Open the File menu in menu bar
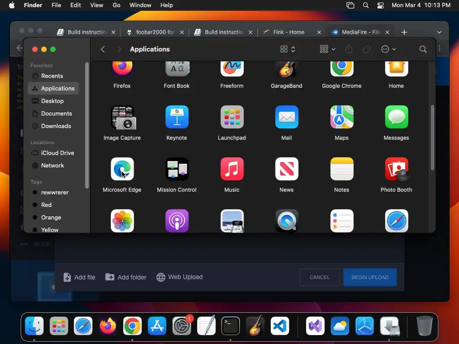459x344 pixels. (x=56, y=5)
